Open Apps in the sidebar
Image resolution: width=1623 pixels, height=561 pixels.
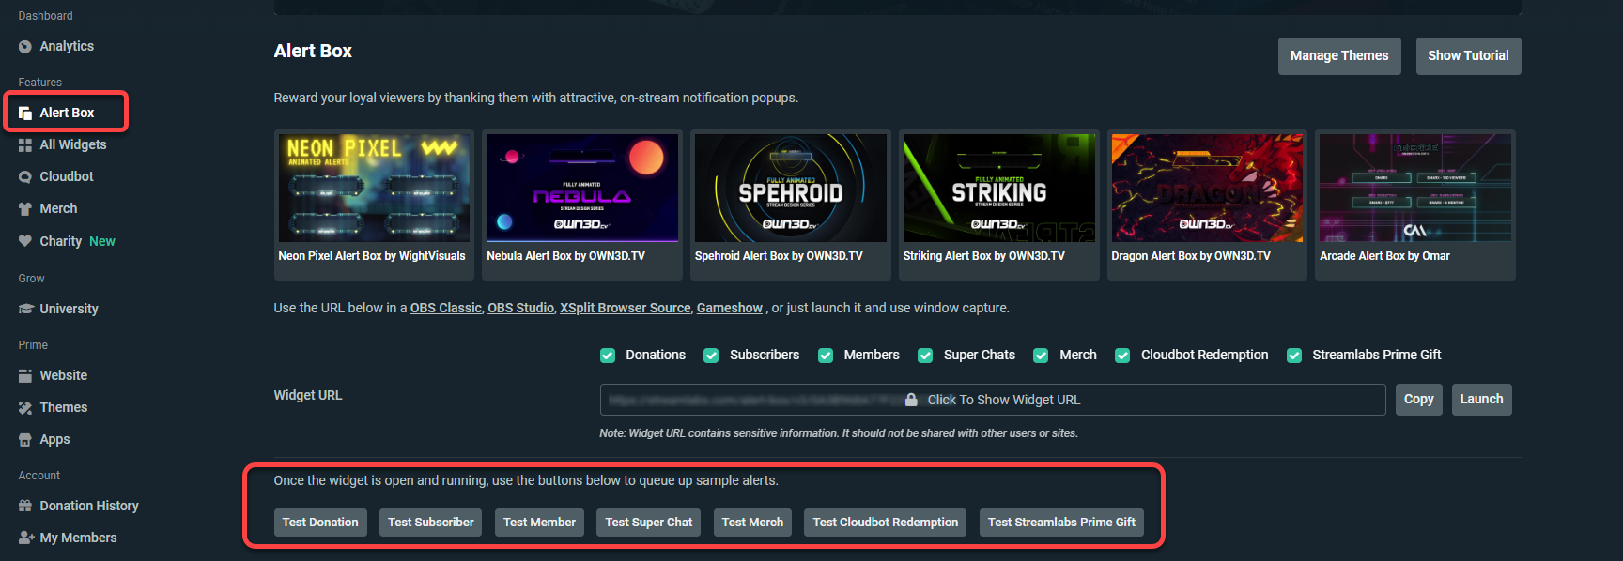point(54,439)
